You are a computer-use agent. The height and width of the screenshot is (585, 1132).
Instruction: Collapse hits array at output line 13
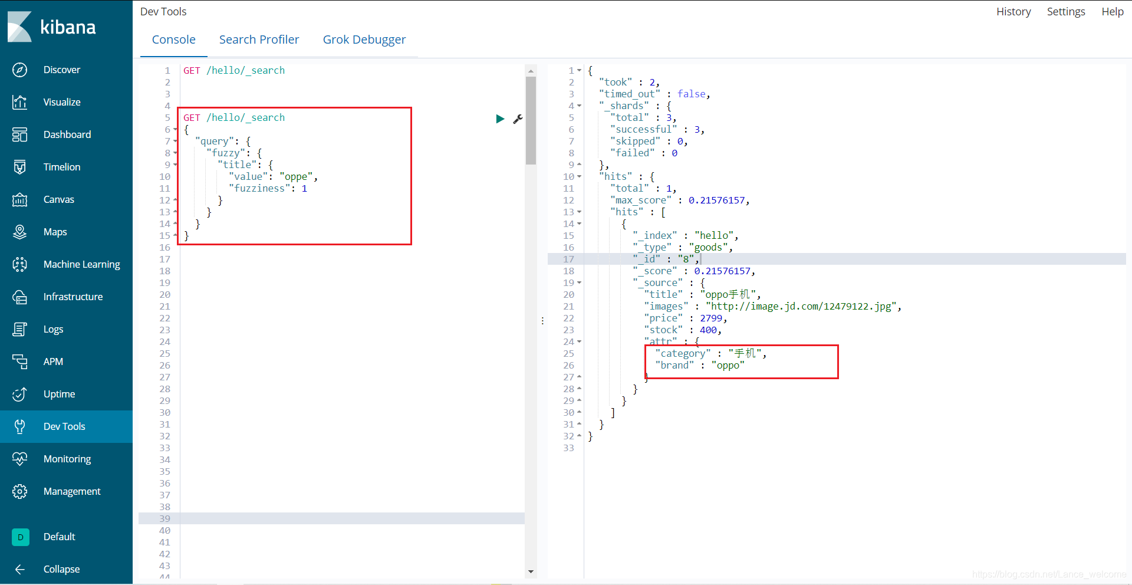pyautogui.click(x=579, y=212)
